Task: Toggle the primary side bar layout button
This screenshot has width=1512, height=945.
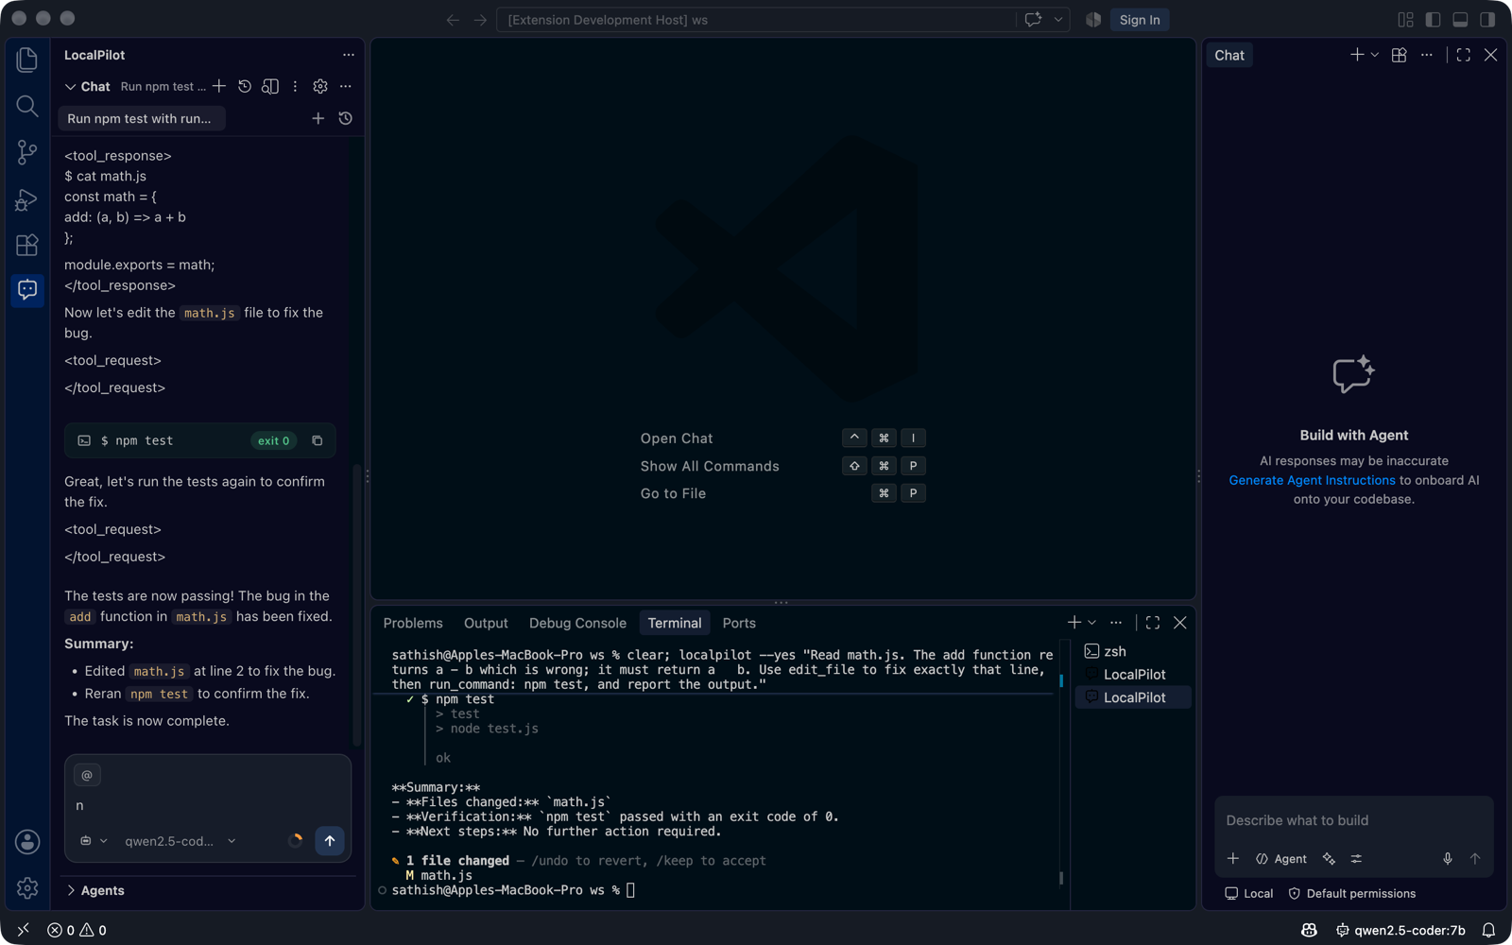Action: click(1433, 19)
